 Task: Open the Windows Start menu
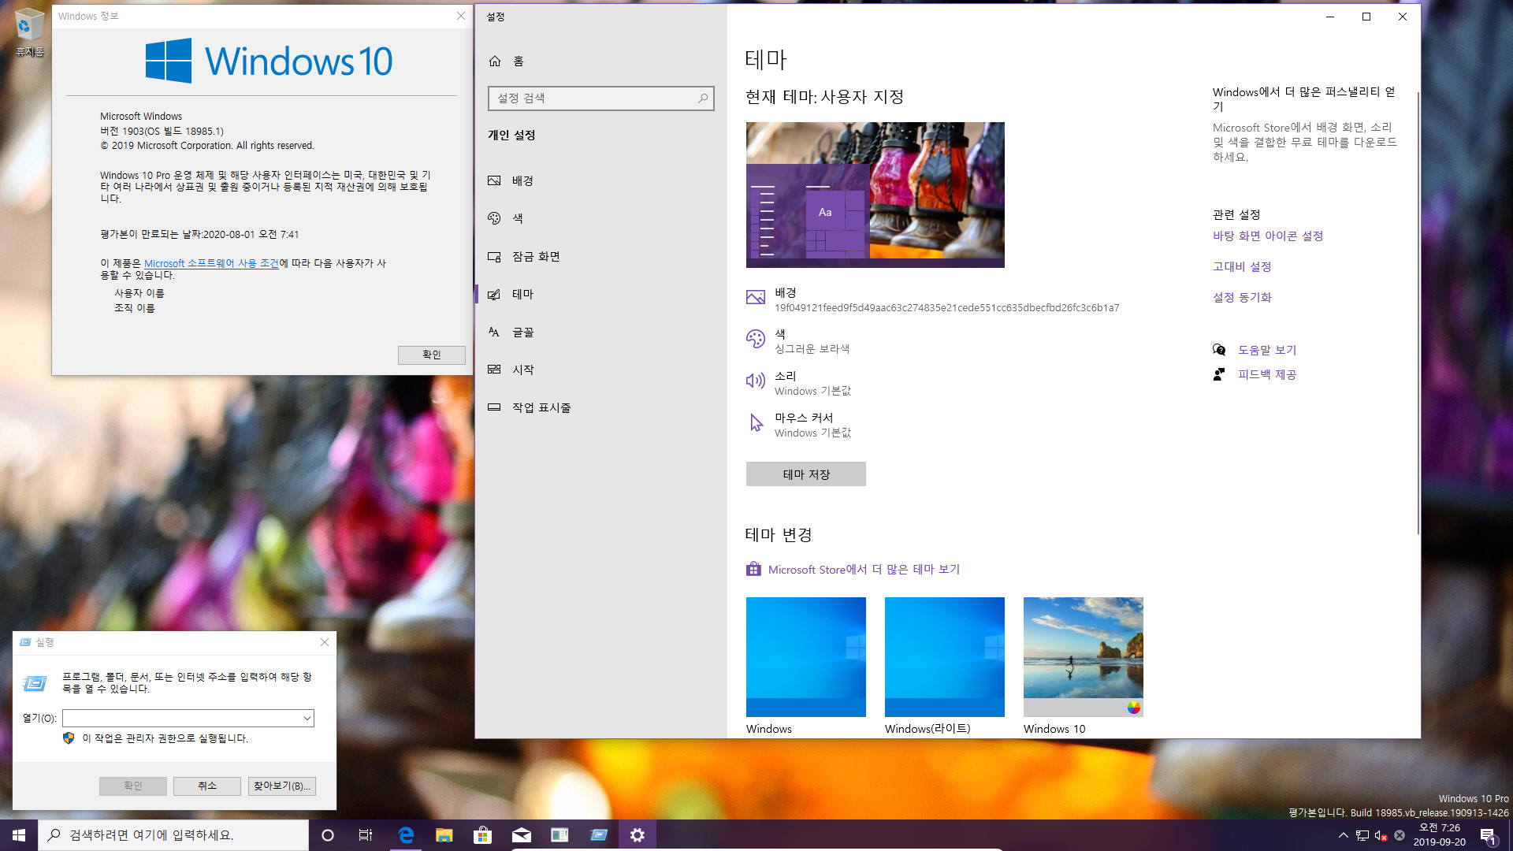[19, 835]
